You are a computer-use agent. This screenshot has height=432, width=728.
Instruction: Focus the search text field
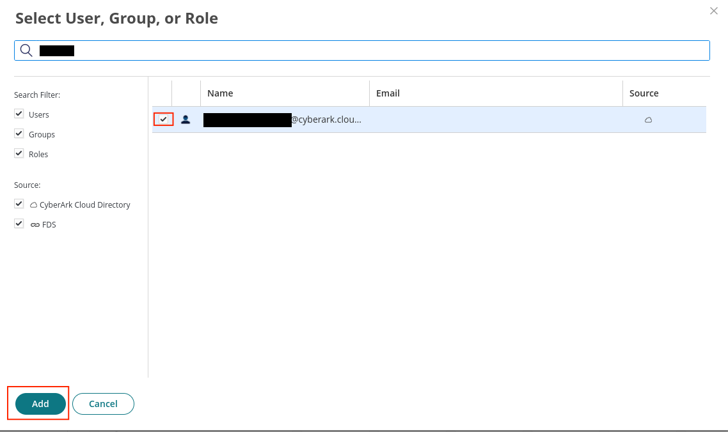[x=362, y=50]
